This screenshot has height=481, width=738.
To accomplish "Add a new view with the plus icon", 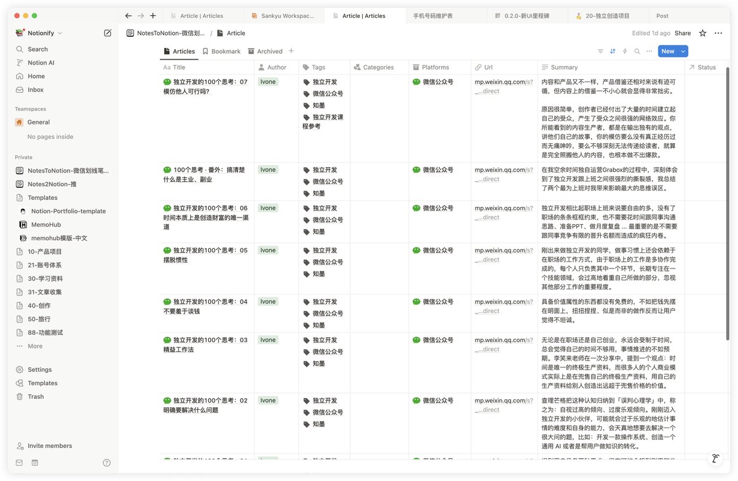I will pyautogui.click(x=292, y=51).
